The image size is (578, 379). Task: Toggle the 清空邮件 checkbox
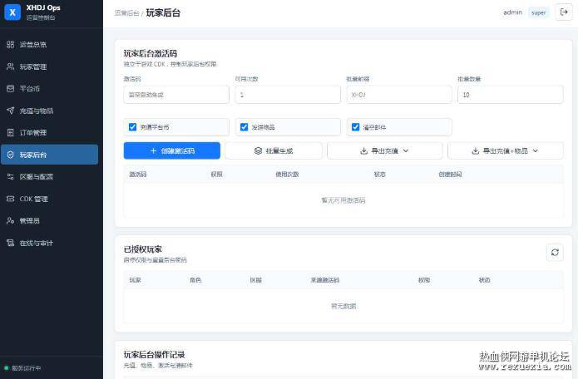tap(355, 127)
